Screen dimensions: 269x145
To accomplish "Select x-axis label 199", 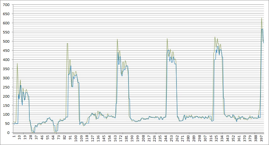I will (138, 138).
